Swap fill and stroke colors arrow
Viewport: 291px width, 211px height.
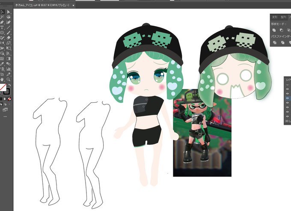[x=10, y=85]
